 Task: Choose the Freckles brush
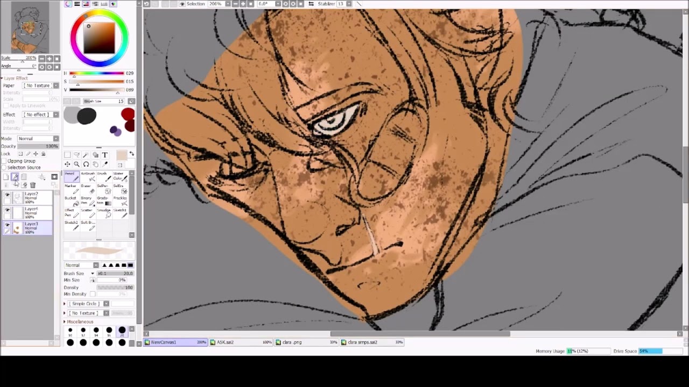pyautogui.click(x=120, y=202)
